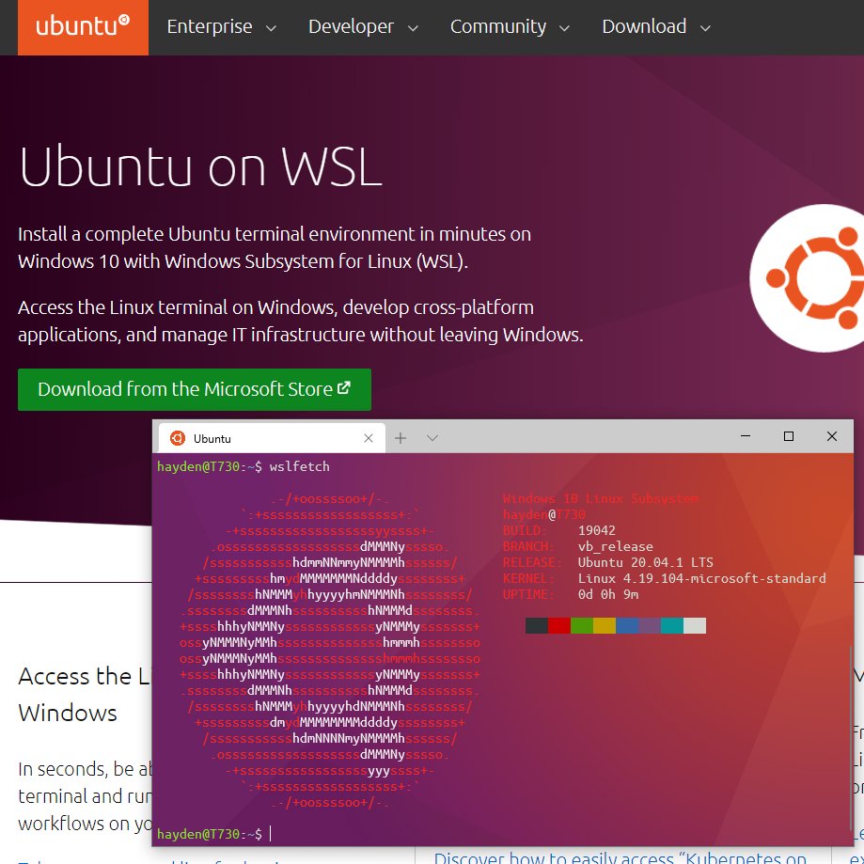
Task: Click the Ubuntu logo in navbar
Action: point(83,26)
